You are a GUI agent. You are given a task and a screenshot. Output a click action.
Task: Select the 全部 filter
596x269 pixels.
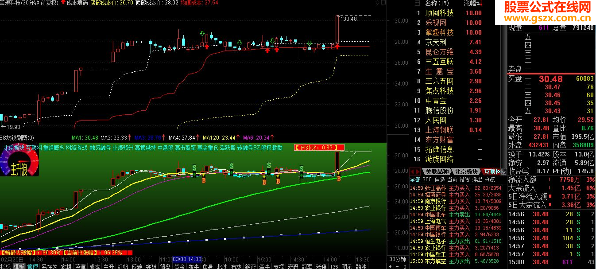(x=415, y=179)
